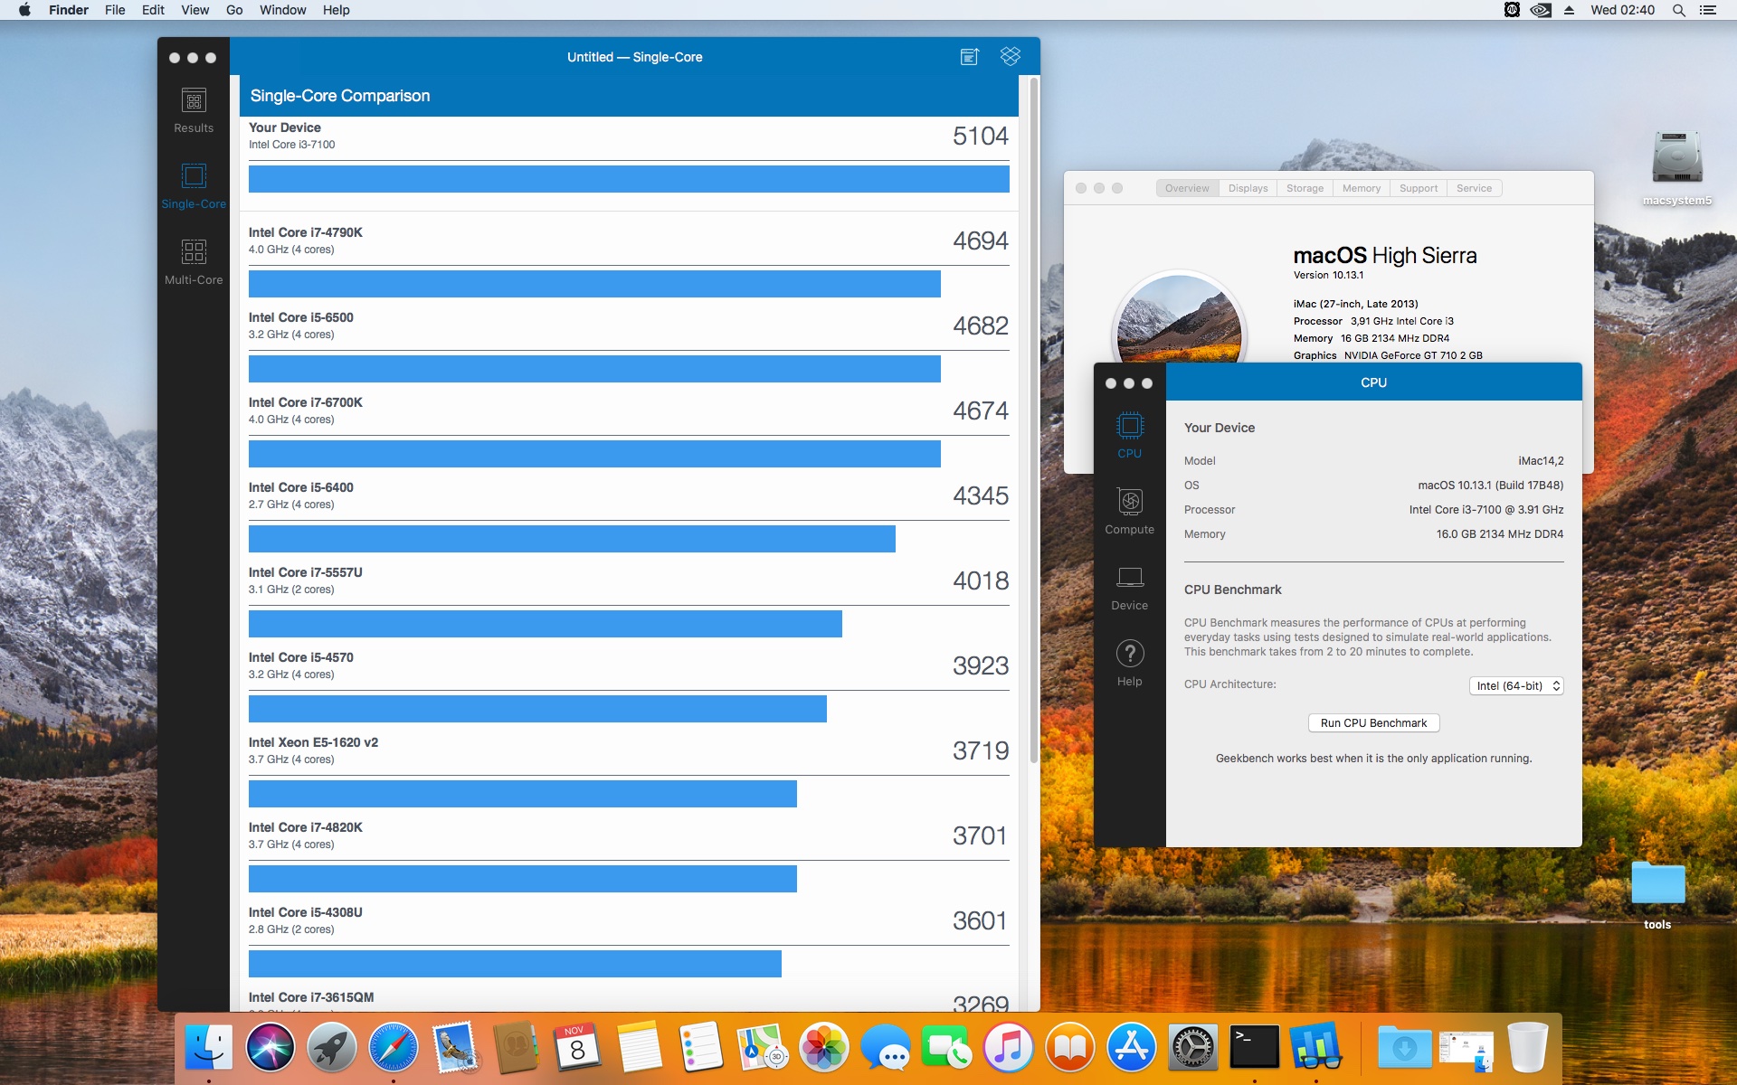The image size is (1737, 1085).
Task: Expand the CPU Architecture dropdown
Action: (x=1516, y=686)
